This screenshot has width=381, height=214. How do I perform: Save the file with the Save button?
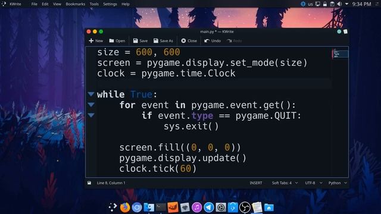coord(140,41)
